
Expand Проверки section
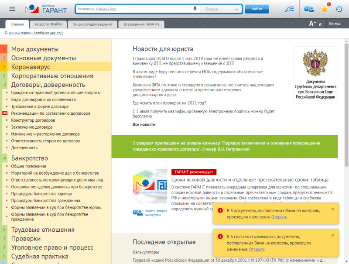pyautogui.click(x=4, y=238)
